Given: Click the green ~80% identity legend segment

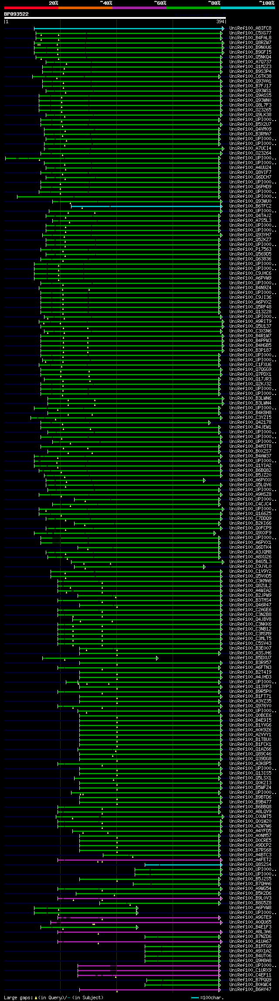Looking at the screenshot, I should tap(194, 8).
